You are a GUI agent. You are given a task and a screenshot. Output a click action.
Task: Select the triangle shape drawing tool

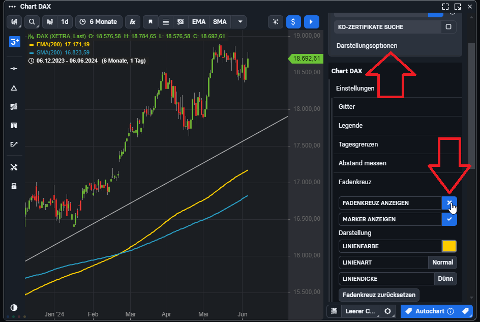14,88
